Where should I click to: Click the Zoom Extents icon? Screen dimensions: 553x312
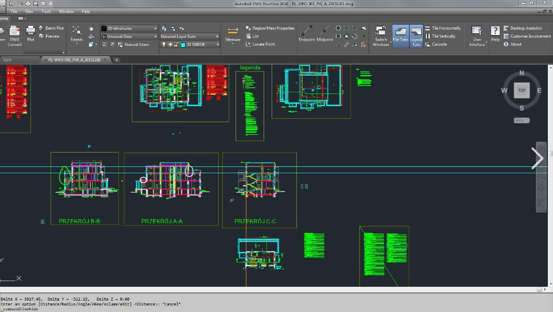[76, 31]
